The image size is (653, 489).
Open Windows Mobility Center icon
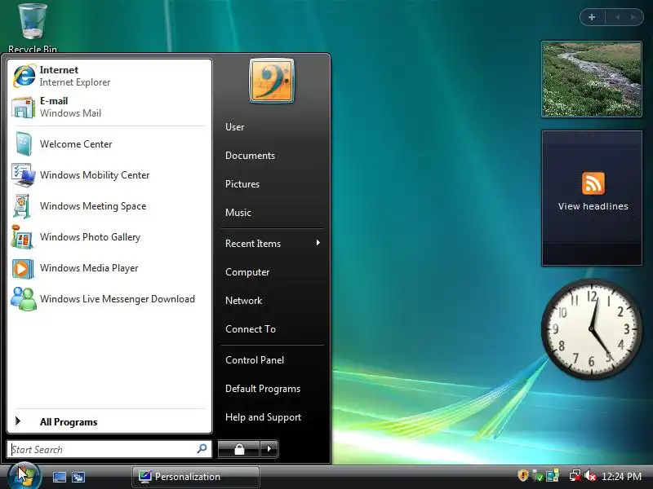point(24,175)
